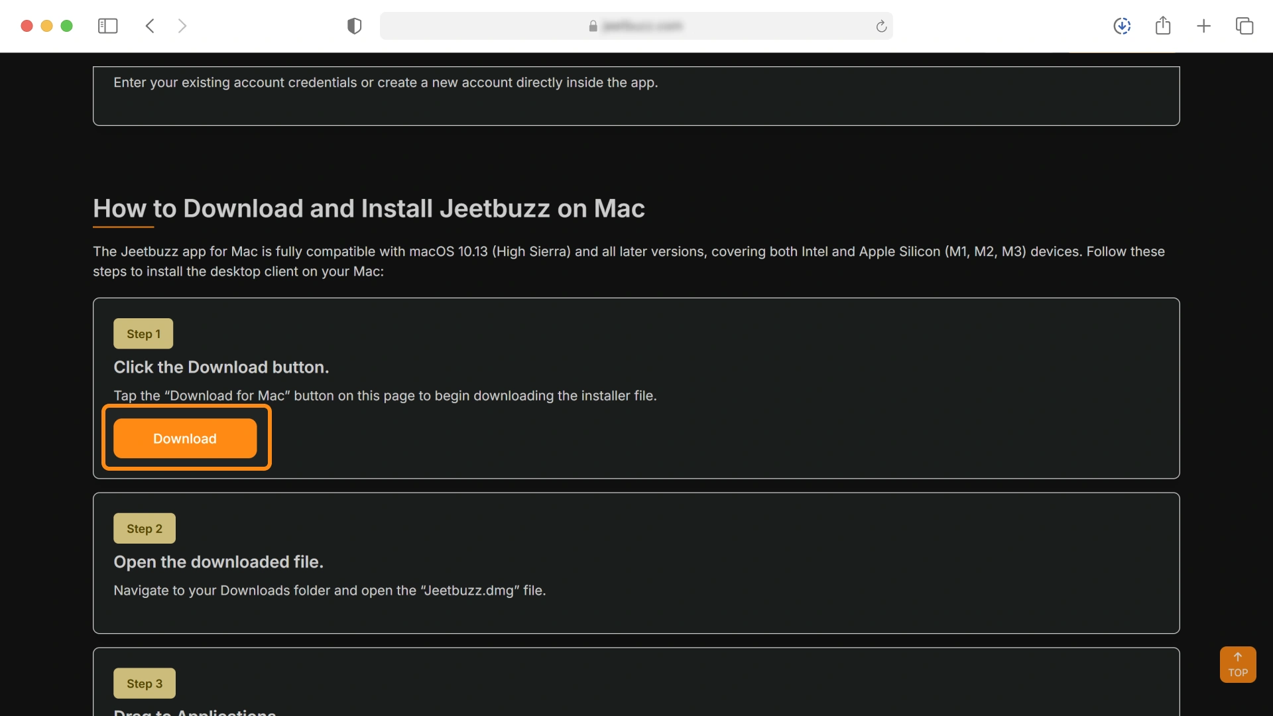
Task: Click the Safari address bar
Action: [636, 26]
